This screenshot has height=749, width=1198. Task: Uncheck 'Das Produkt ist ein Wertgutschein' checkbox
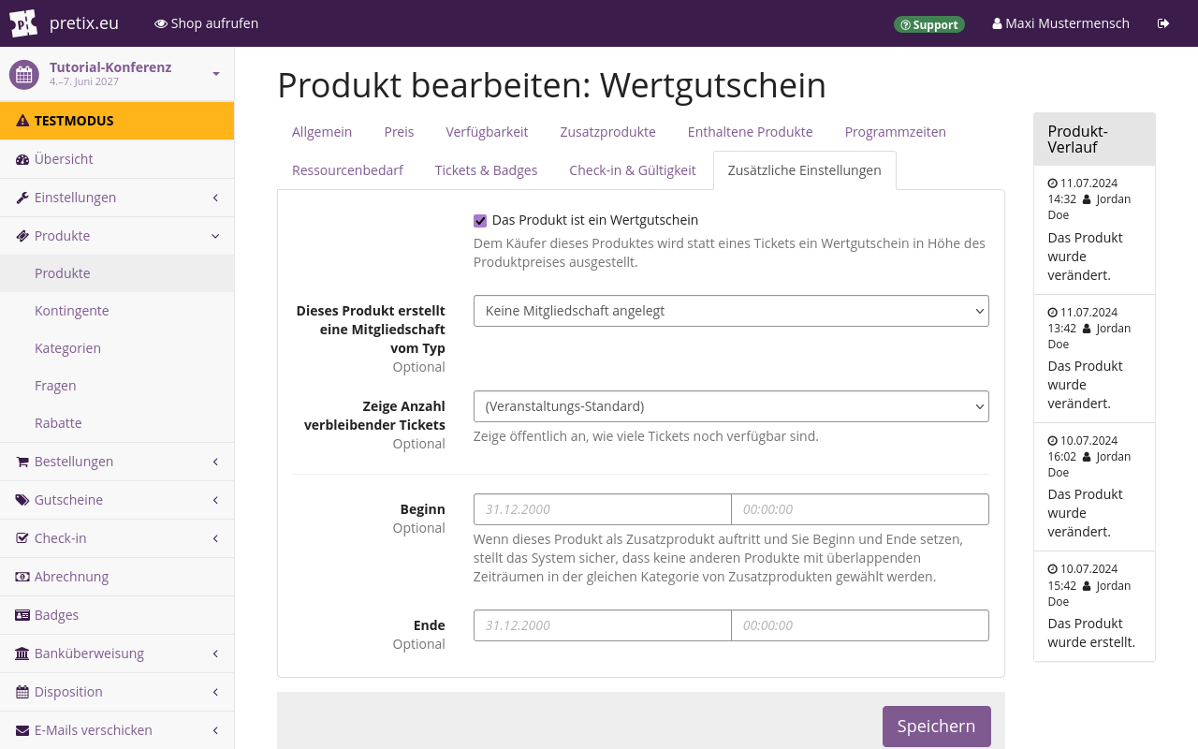pyautogui.click(x=480, y=221)
